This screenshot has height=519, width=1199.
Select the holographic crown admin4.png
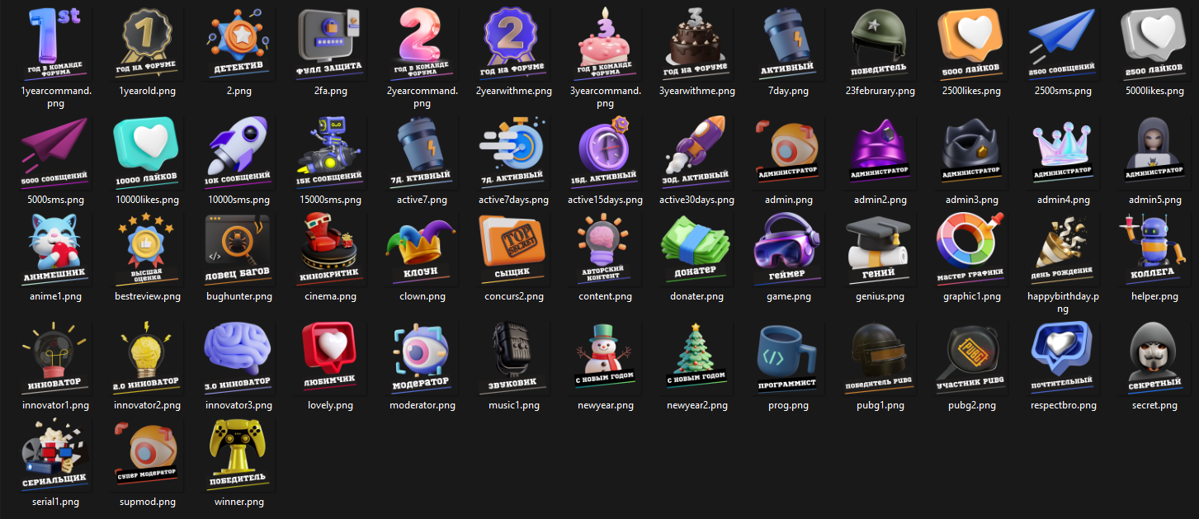click(1063, 153)
